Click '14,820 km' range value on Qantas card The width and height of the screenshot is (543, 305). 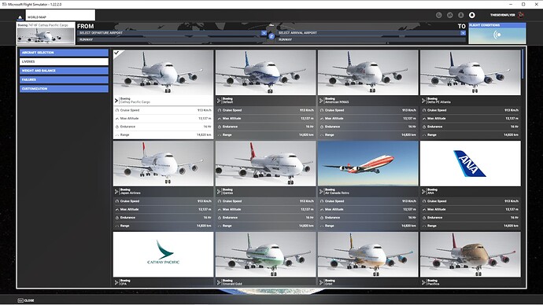[307, 226]
